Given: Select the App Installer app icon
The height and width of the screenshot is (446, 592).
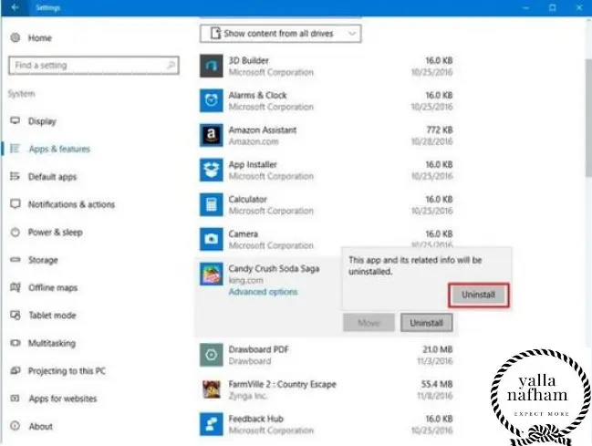Looking at the screenshot, I should pos(211,170).
